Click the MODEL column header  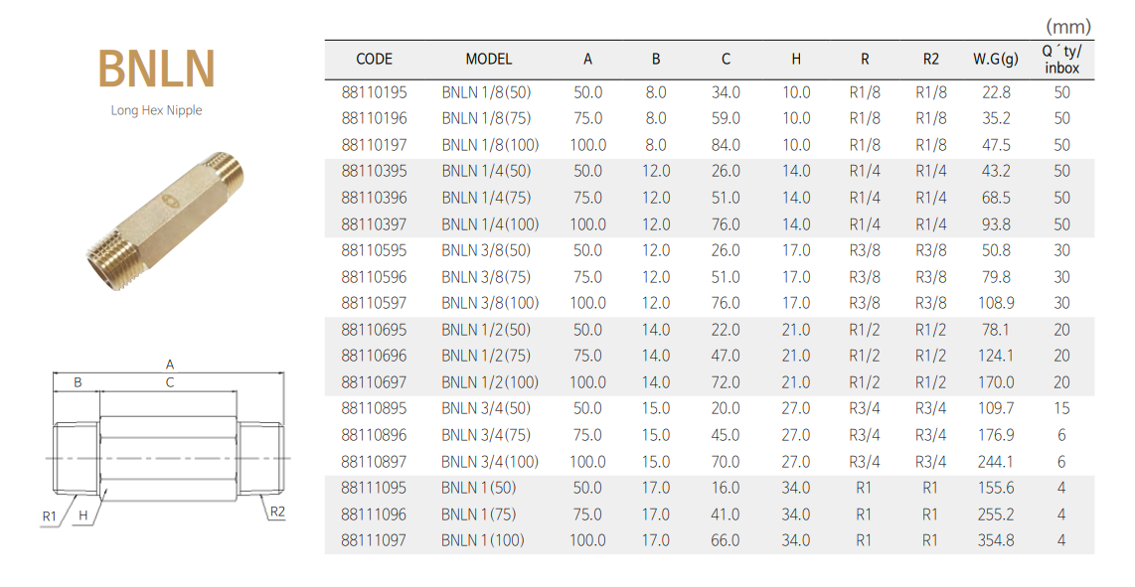[x=488, y=60]
